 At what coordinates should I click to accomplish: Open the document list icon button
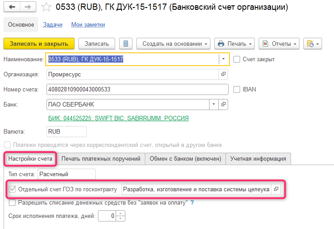(126, 43)
